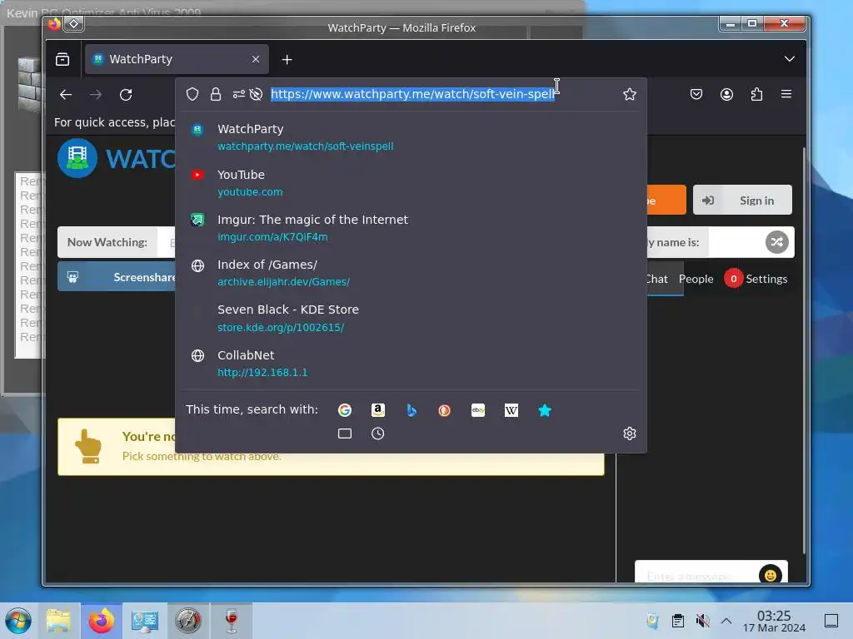Image resolution: width=853 pixels, height=639 pixels.
Task: Bookmark this page with the star
Action: pyautogui.click(x=630, y=94)
